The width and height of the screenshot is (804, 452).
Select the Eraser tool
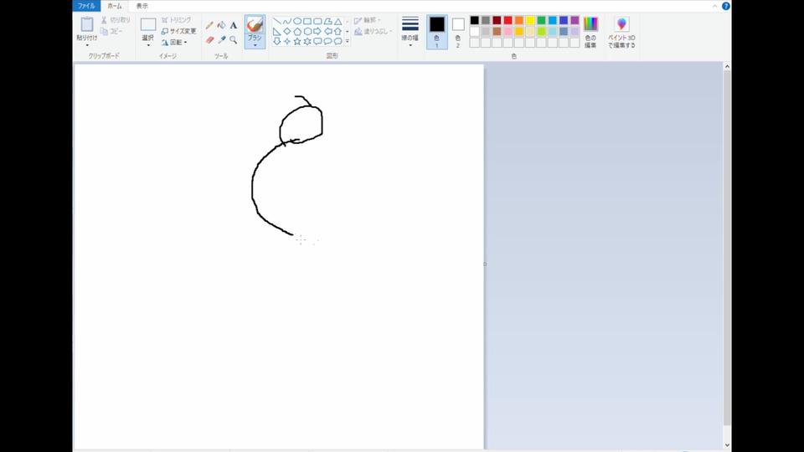coord(209,40)
